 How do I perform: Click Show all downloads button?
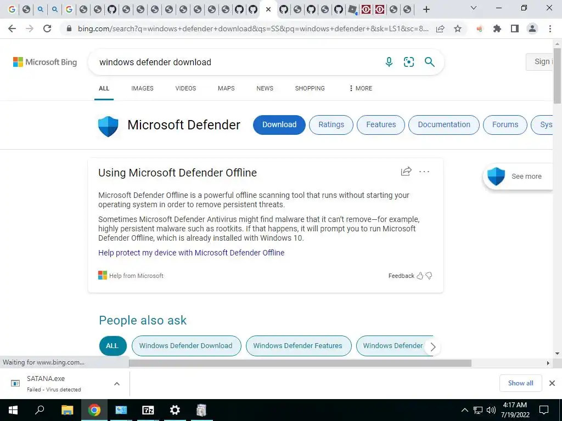(x=520, y=383)
